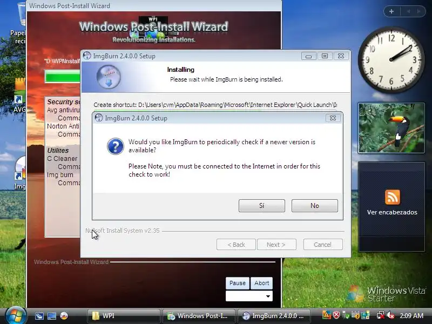Click the ImgBurn desktop shortcut icon
Screen dimensions: 432x324
20,168
